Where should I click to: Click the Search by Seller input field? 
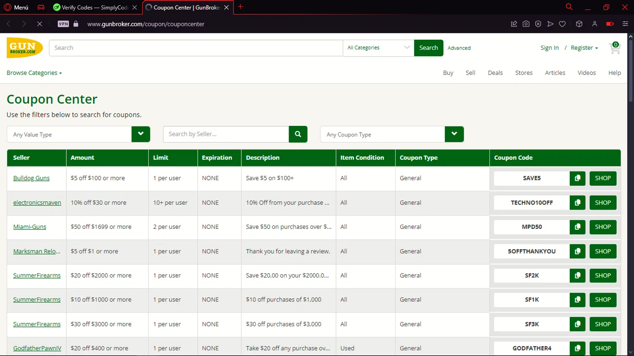[226, 134]
